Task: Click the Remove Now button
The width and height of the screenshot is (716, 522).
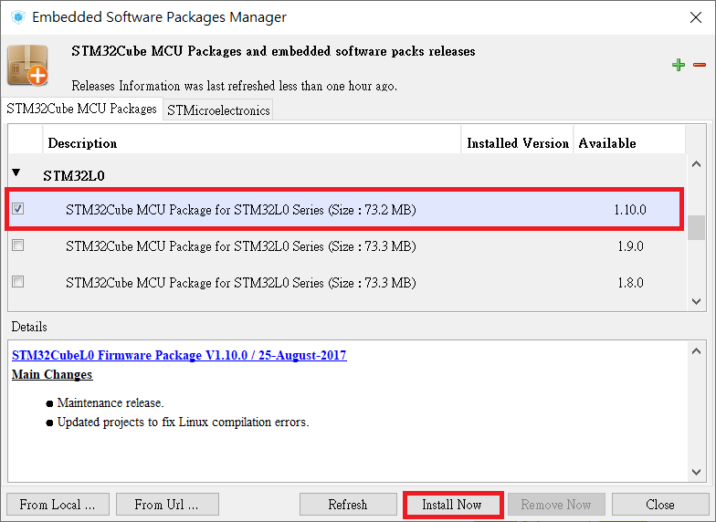Action: point(556,504)
